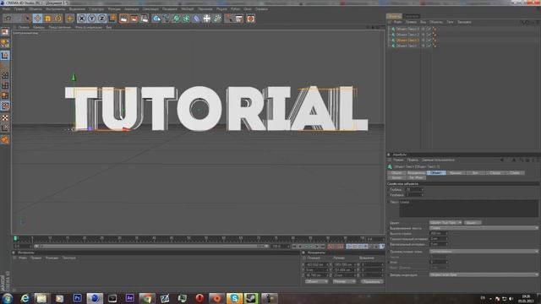Click the coordinate system cube icon
Viewport: 541px width, 304px height.
112,19
